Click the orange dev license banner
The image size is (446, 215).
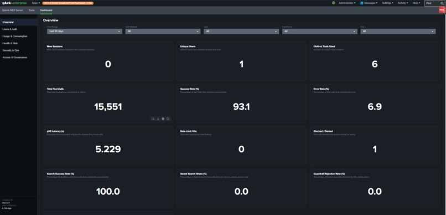68,3
